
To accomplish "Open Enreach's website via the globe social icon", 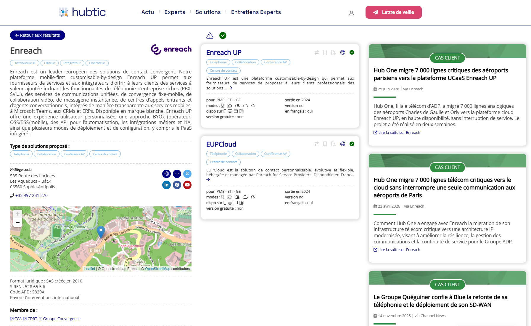I will [x=167, y=174].
